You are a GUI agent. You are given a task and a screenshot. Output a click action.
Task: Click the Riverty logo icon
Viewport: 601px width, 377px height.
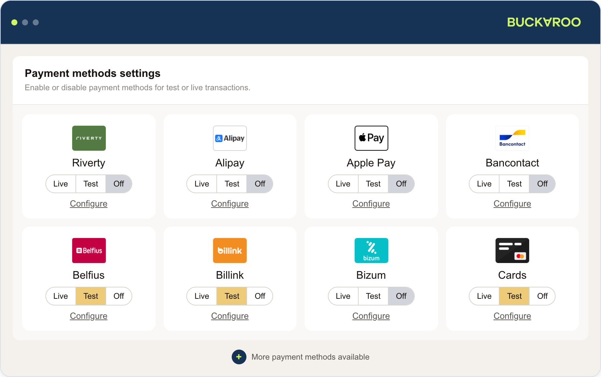(x=89, y=138)
